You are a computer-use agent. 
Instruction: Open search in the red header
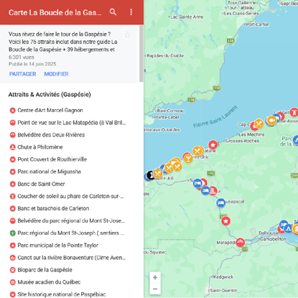pos(113,12)
